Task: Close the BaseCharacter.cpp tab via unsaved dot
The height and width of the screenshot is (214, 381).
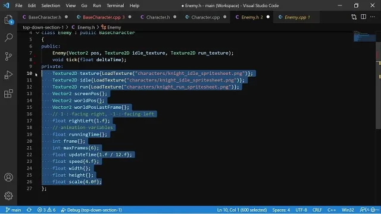Action: click(130, 17)
